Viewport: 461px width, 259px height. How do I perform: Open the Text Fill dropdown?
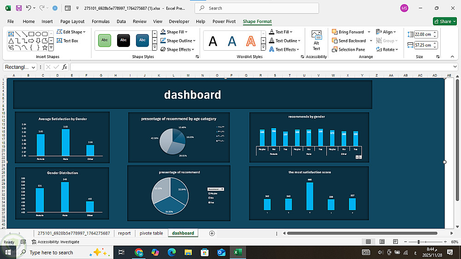[x=281, y=32]
